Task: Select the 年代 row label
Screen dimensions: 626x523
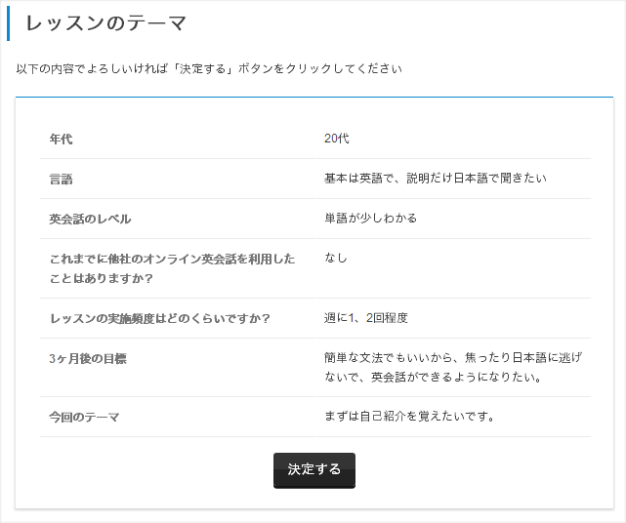Action: point(61,140)
